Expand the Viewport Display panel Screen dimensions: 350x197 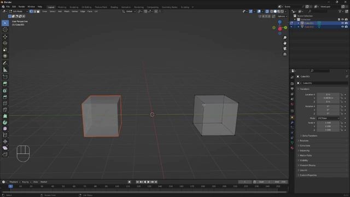(307, 165)
